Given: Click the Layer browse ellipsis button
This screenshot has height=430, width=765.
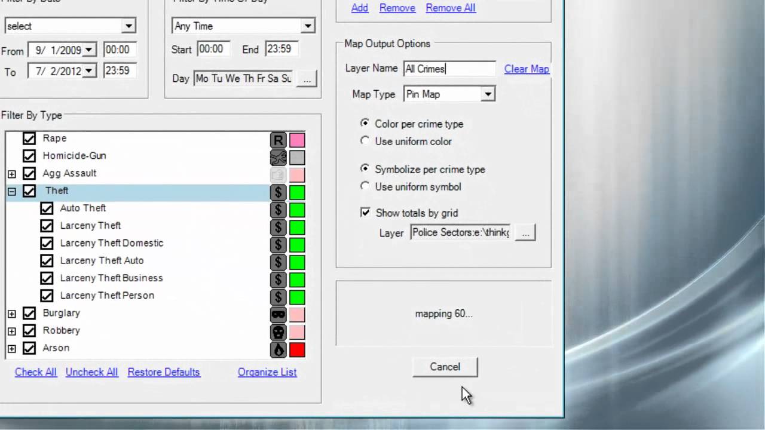Looking at the screenshot, I should click(525, 233).
